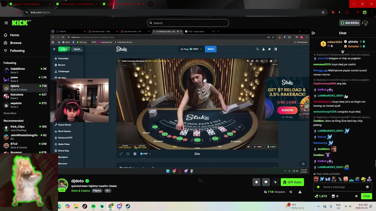Viewport: 376px width, 211px height.
Task: Open Steam from Windows taskbar
Action: (x=128, y=206)
